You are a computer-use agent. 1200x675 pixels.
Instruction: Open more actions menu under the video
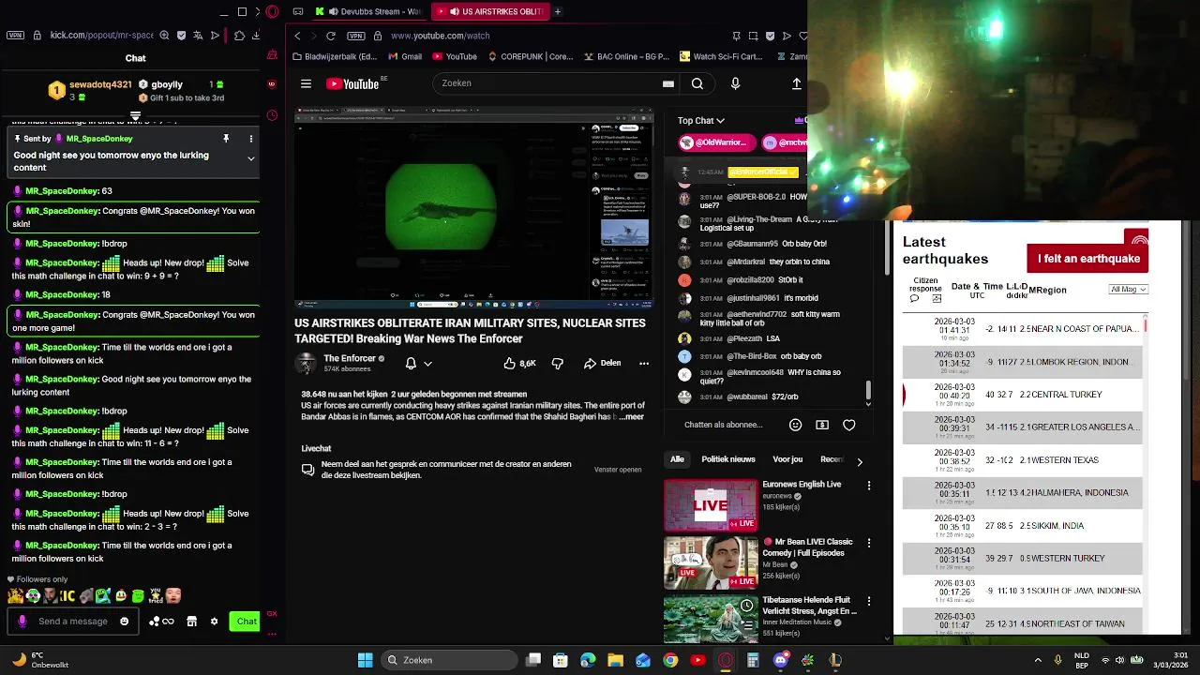(x=644, y=363)
